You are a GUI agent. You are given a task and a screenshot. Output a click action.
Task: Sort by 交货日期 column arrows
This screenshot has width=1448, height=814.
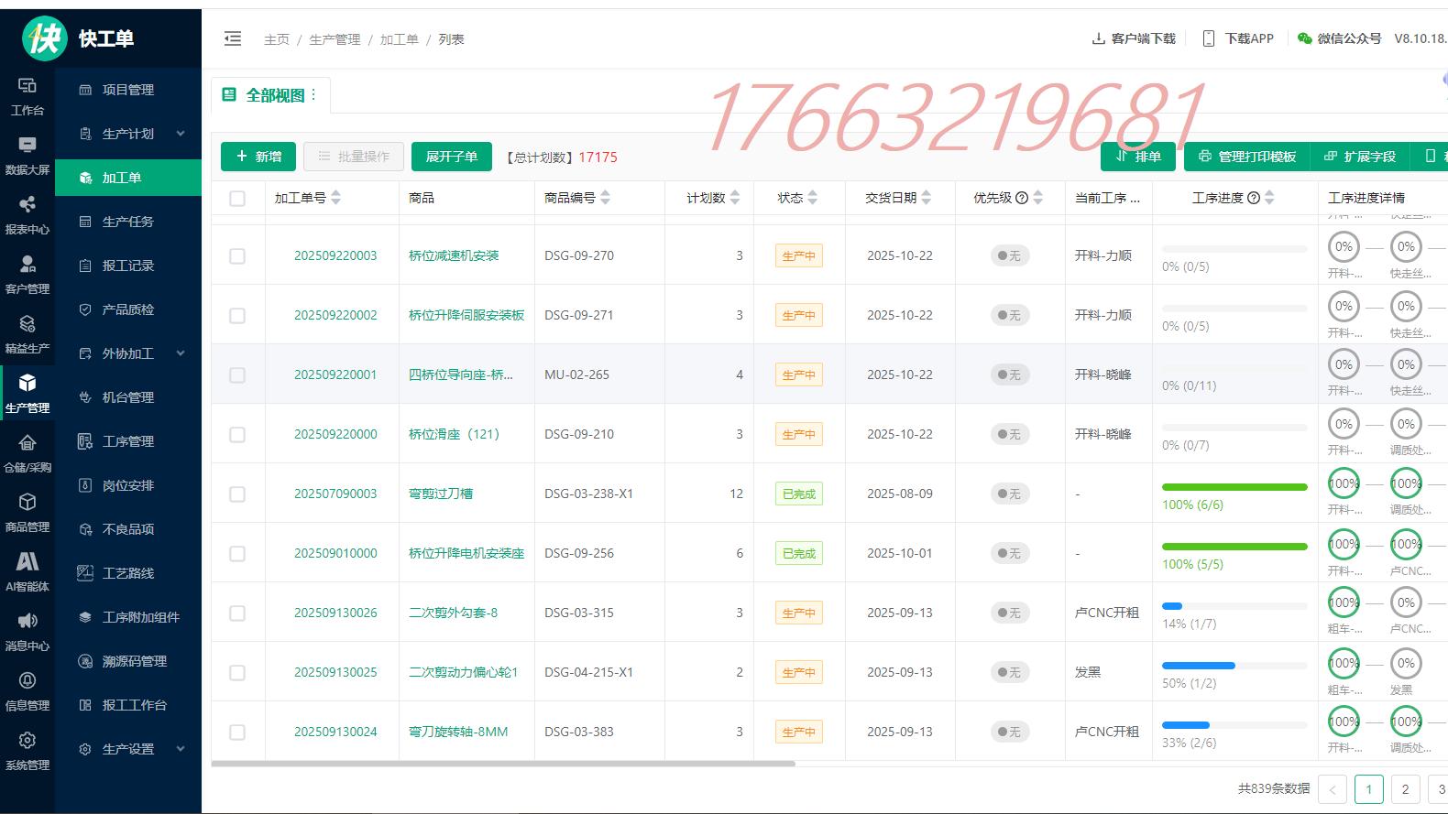point(926,198)
